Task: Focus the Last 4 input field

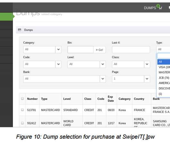Action: [131, 49]
